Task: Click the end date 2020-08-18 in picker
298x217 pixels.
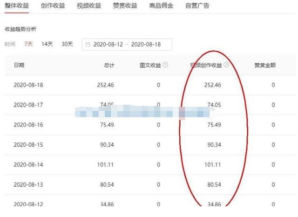Action: (146, 44)
